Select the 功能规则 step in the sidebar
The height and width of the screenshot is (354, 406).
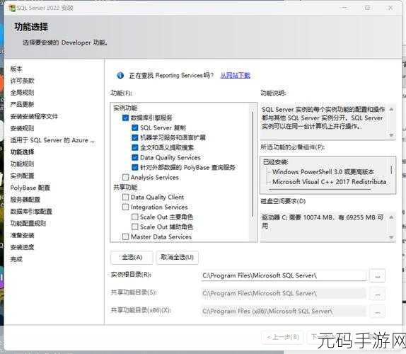click(22, 164)
